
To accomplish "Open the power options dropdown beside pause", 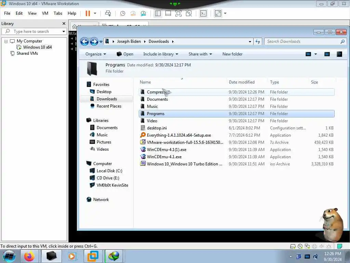I will pos(95,13).
